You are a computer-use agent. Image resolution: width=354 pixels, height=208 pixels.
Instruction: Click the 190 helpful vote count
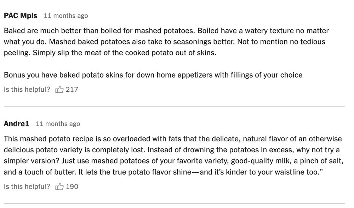tap(72, 186)
